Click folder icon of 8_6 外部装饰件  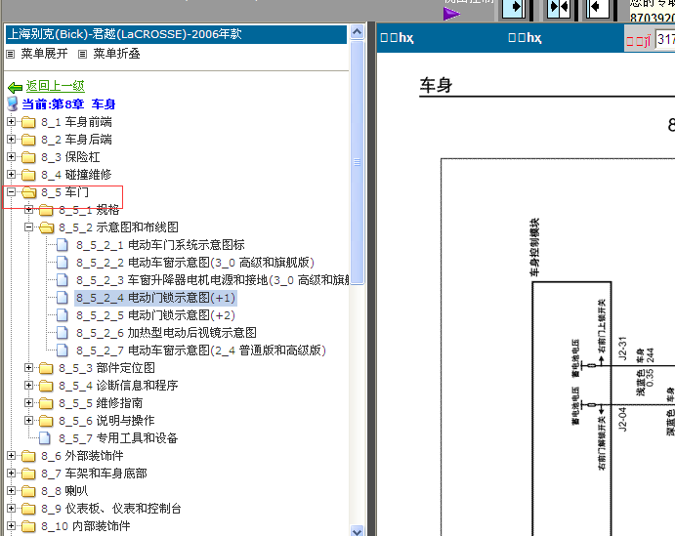tap(28, 456)
